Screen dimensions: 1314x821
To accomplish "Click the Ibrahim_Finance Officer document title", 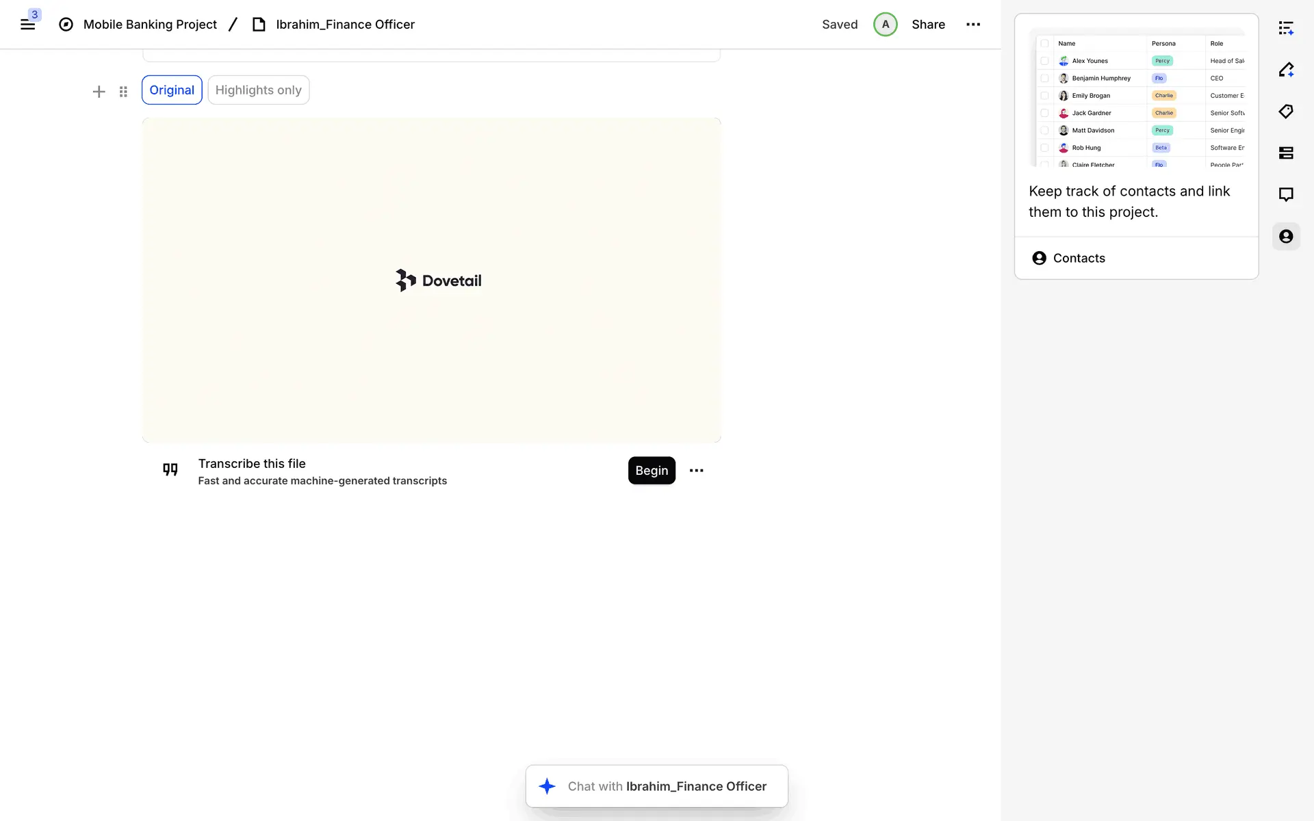I will click(x=345, y=25).
